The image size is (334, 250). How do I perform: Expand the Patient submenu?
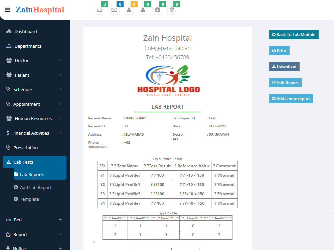tap(60, 75)
